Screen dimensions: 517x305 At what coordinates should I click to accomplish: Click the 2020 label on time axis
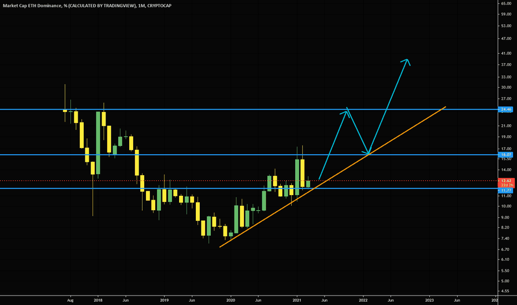(x=231, y=301)
